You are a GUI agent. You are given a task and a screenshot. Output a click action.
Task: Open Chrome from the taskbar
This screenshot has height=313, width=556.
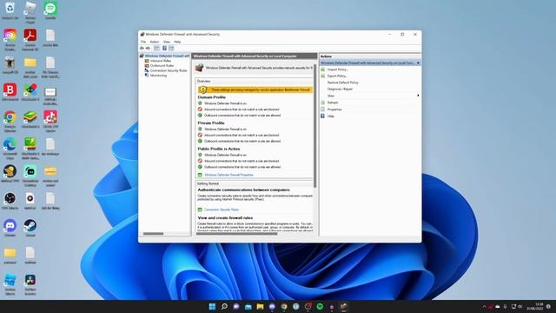[x=284, y=307]
